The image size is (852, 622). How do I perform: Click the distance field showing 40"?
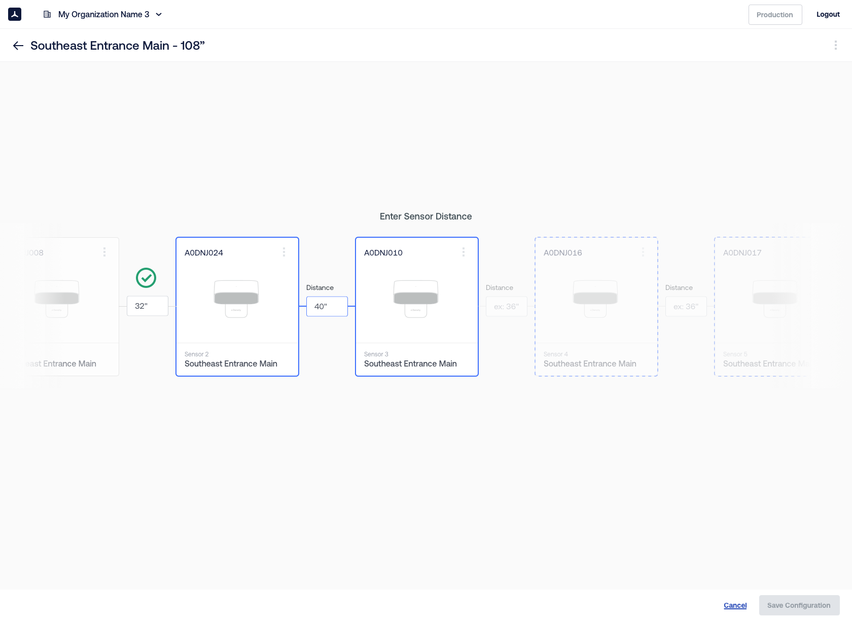pos(327,307)
